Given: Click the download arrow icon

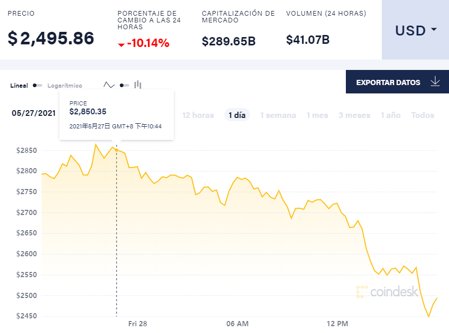Looking at the screenshot, I should tap(435, 82).
